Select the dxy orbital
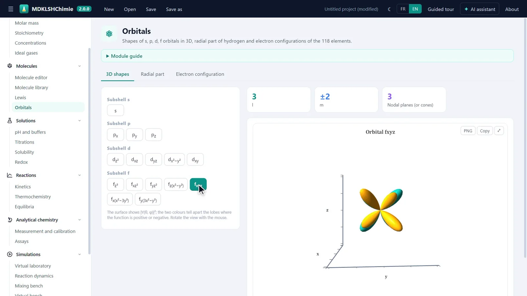Screen dimensions: 527x296 [195, 160]
